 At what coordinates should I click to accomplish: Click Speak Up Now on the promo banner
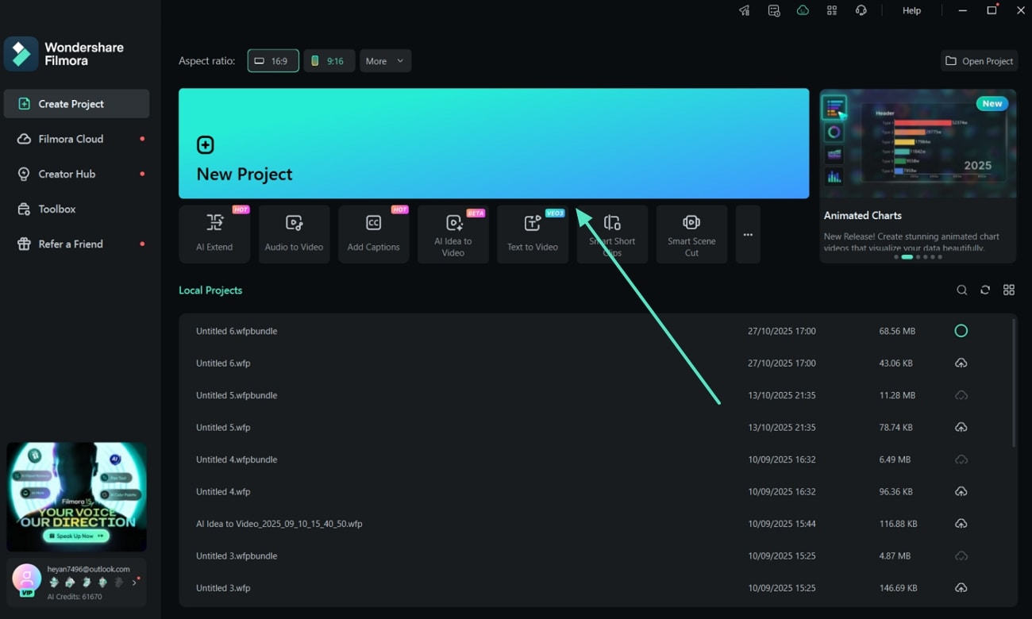76,536
